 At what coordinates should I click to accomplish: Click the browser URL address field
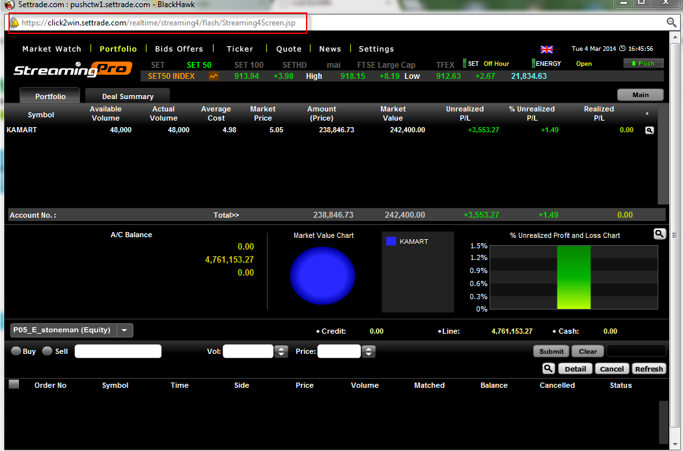tap(158, 23)
